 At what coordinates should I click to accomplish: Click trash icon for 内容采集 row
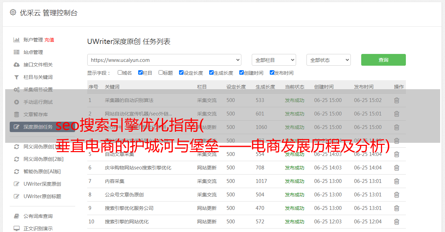point(397,181)
